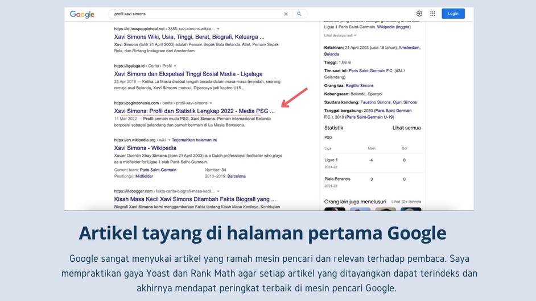This screenshot has width=536, height=301.
Task: Open the settings gear icon
Action: [419, 14]
